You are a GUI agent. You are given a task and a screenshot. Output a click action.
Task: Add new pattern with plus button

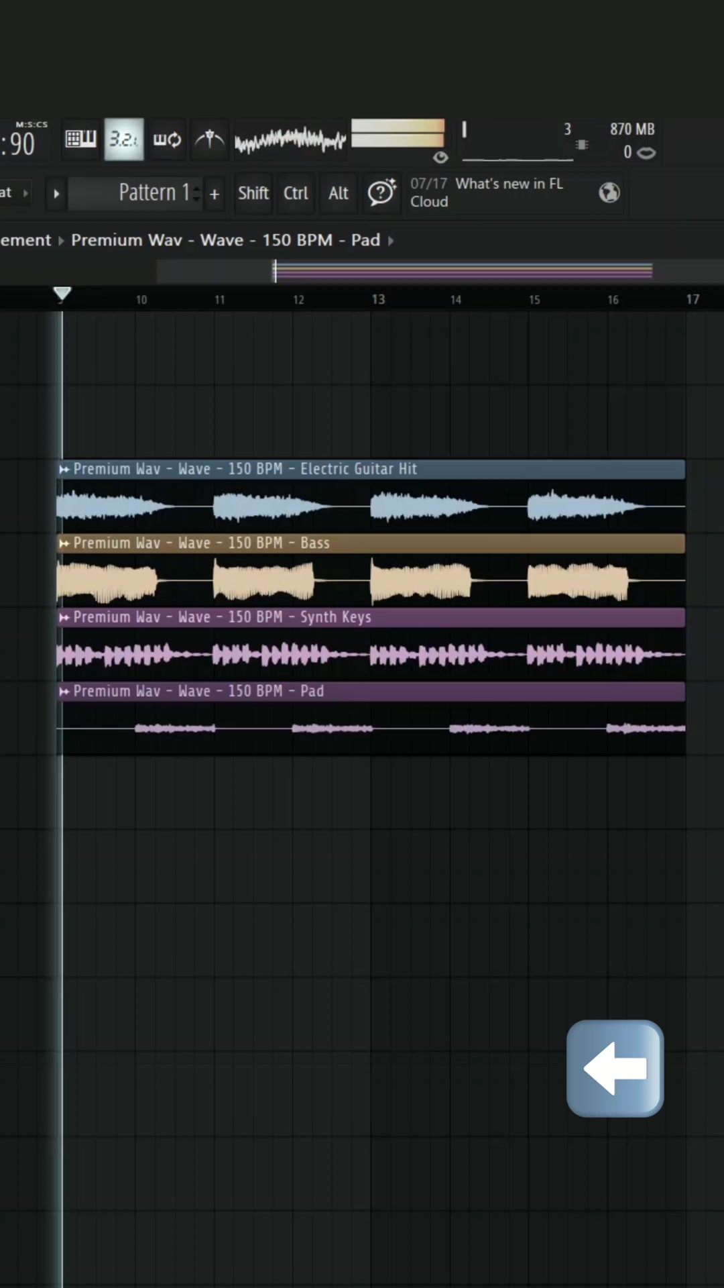[x=215, y=194]
